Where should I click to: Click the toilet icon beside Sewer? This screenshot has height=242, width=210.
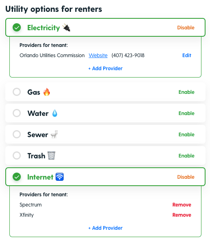point(54,134)
